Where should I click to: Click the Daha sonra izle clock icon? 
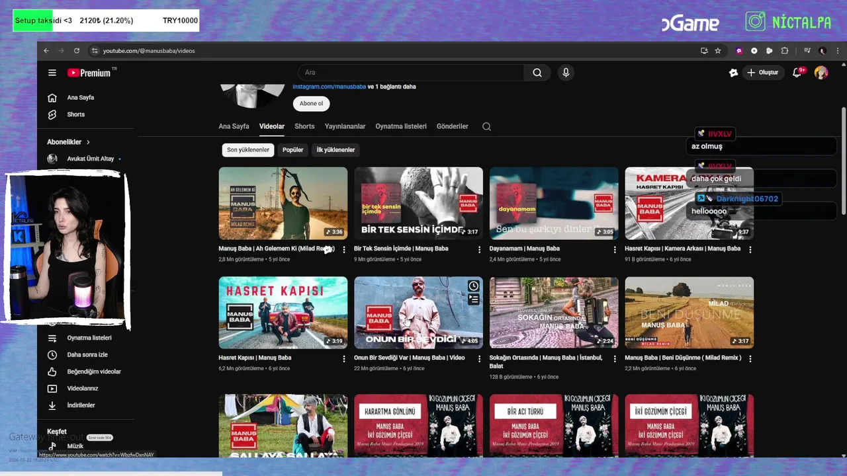52,355
